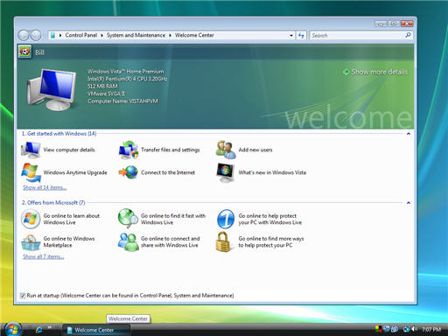Click the learn about Windows Live icon
Screen dimensions: 448x336
(x=31, y=219)
